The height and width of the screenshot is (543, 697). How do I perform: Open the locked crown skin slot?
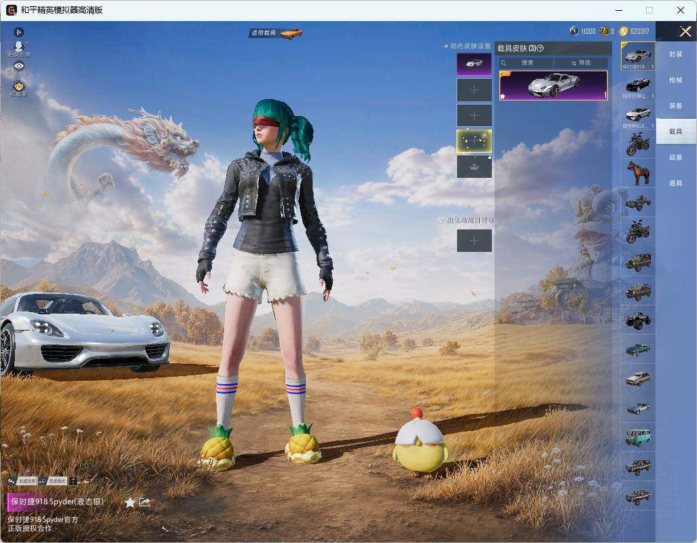click(474, 166)
